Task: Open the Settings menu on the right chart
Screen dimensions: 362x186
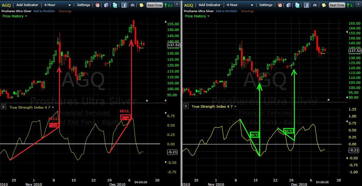Action: pos(266,5)
